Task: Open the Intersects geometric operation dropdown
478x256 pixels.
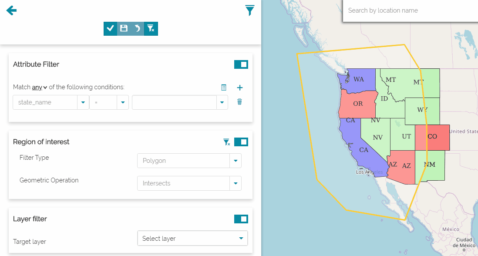Action: (x=236, y=183)
